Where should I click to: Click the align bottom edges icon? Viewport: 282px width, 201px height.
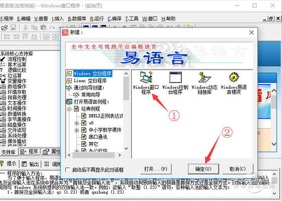click(34, 37)
